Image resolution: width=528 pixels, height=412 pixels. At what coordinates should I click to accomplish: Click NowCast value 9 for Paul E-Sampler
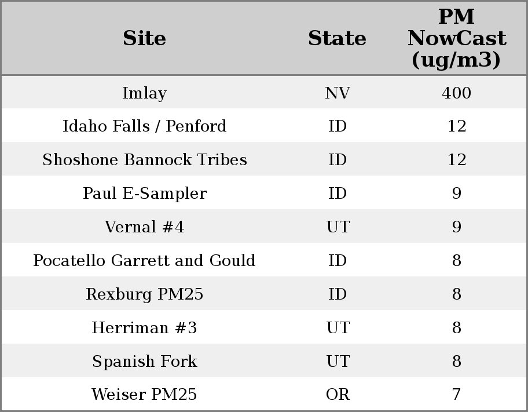coord(456,194)
